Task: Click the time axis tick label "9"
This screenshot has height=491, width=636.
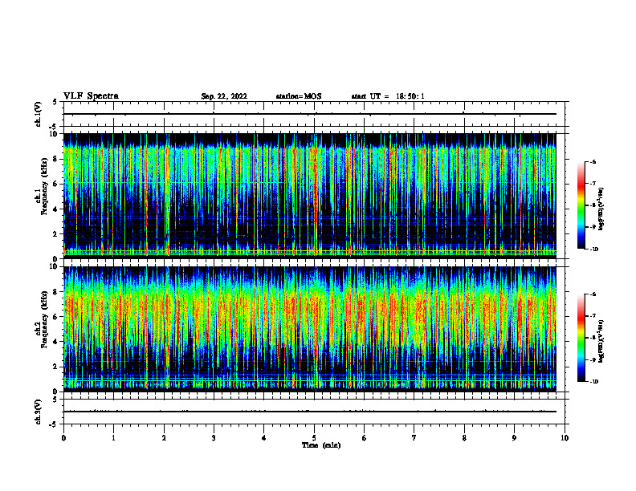Action: (x=514, y=438)
